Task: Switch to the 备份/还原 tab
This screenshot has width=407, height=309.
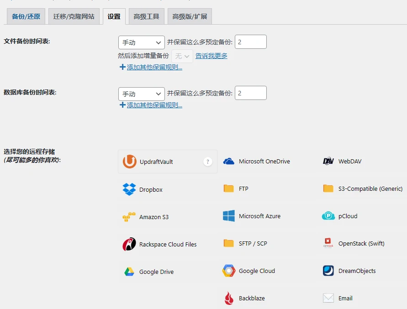Action: click(25, 16)
